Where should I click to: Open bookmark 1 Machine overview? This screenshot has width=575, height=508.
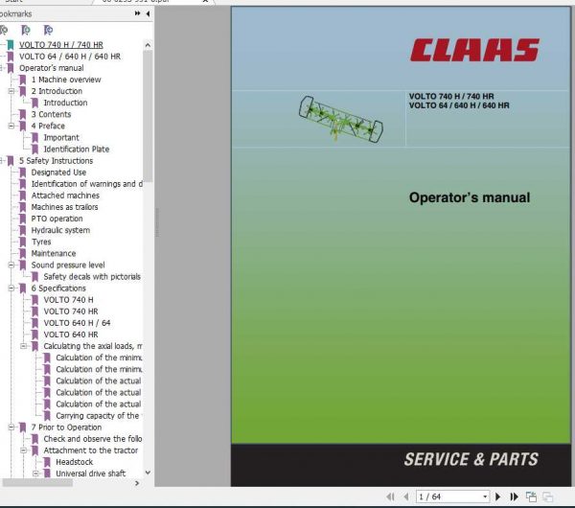[66, 80]
